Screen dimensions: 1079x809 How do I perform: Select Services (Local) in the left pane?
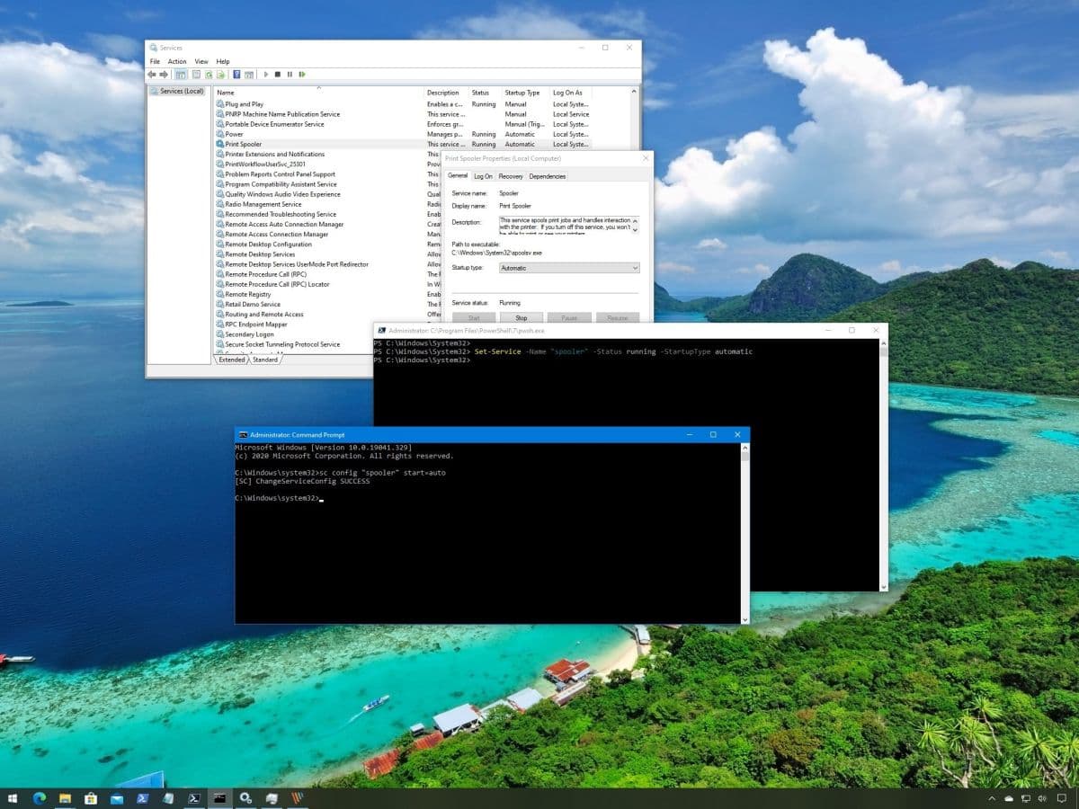pos(178,91)
